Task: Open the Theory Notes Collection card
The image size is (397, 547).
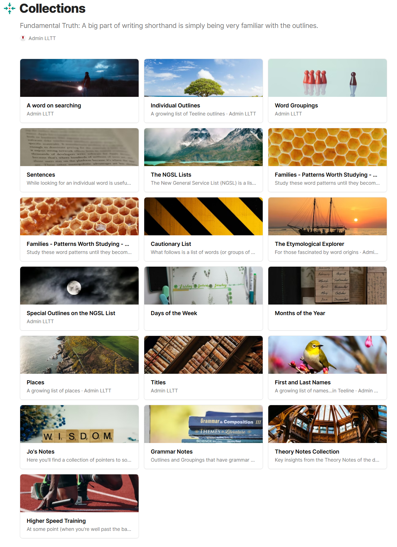Action: point(328,437)
